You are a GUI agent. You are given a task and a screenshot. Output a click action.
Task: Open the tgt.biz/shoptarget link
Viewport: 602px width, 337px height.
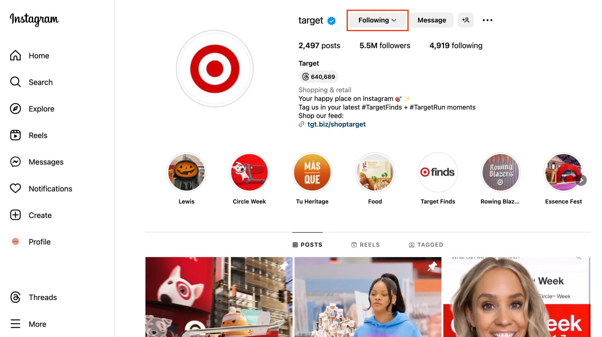336,124
